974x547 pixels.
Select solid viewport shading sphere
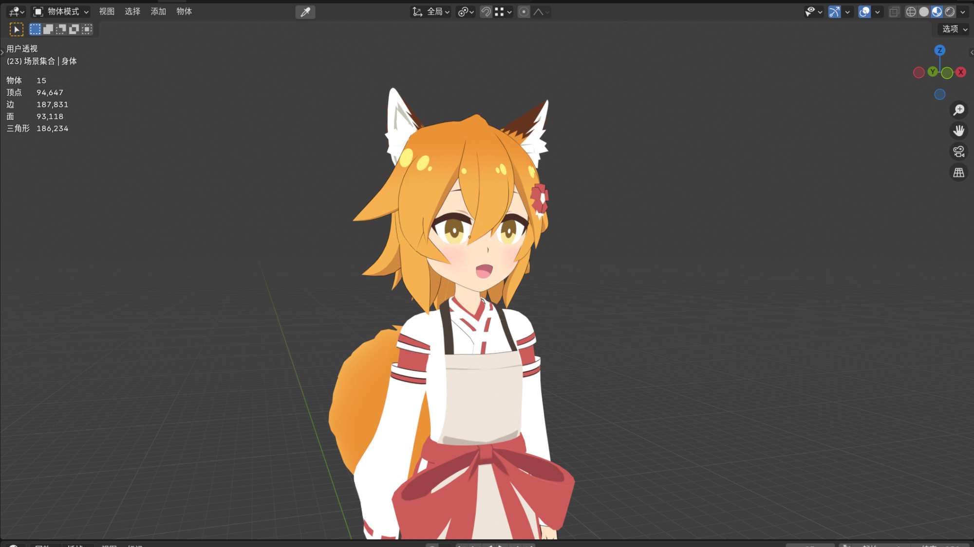(924, 12)
